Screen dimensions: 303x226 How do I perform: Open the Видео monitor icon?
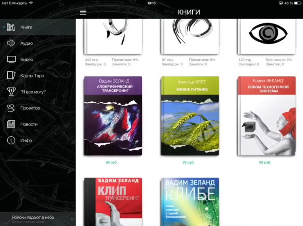(x=11, y=59)
